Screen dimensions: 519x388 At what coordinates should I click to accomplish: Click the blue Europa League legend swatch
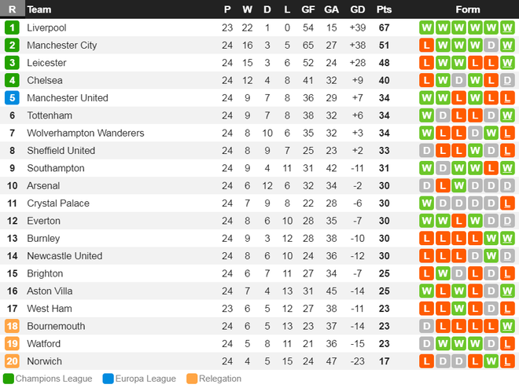coord(108,379)
